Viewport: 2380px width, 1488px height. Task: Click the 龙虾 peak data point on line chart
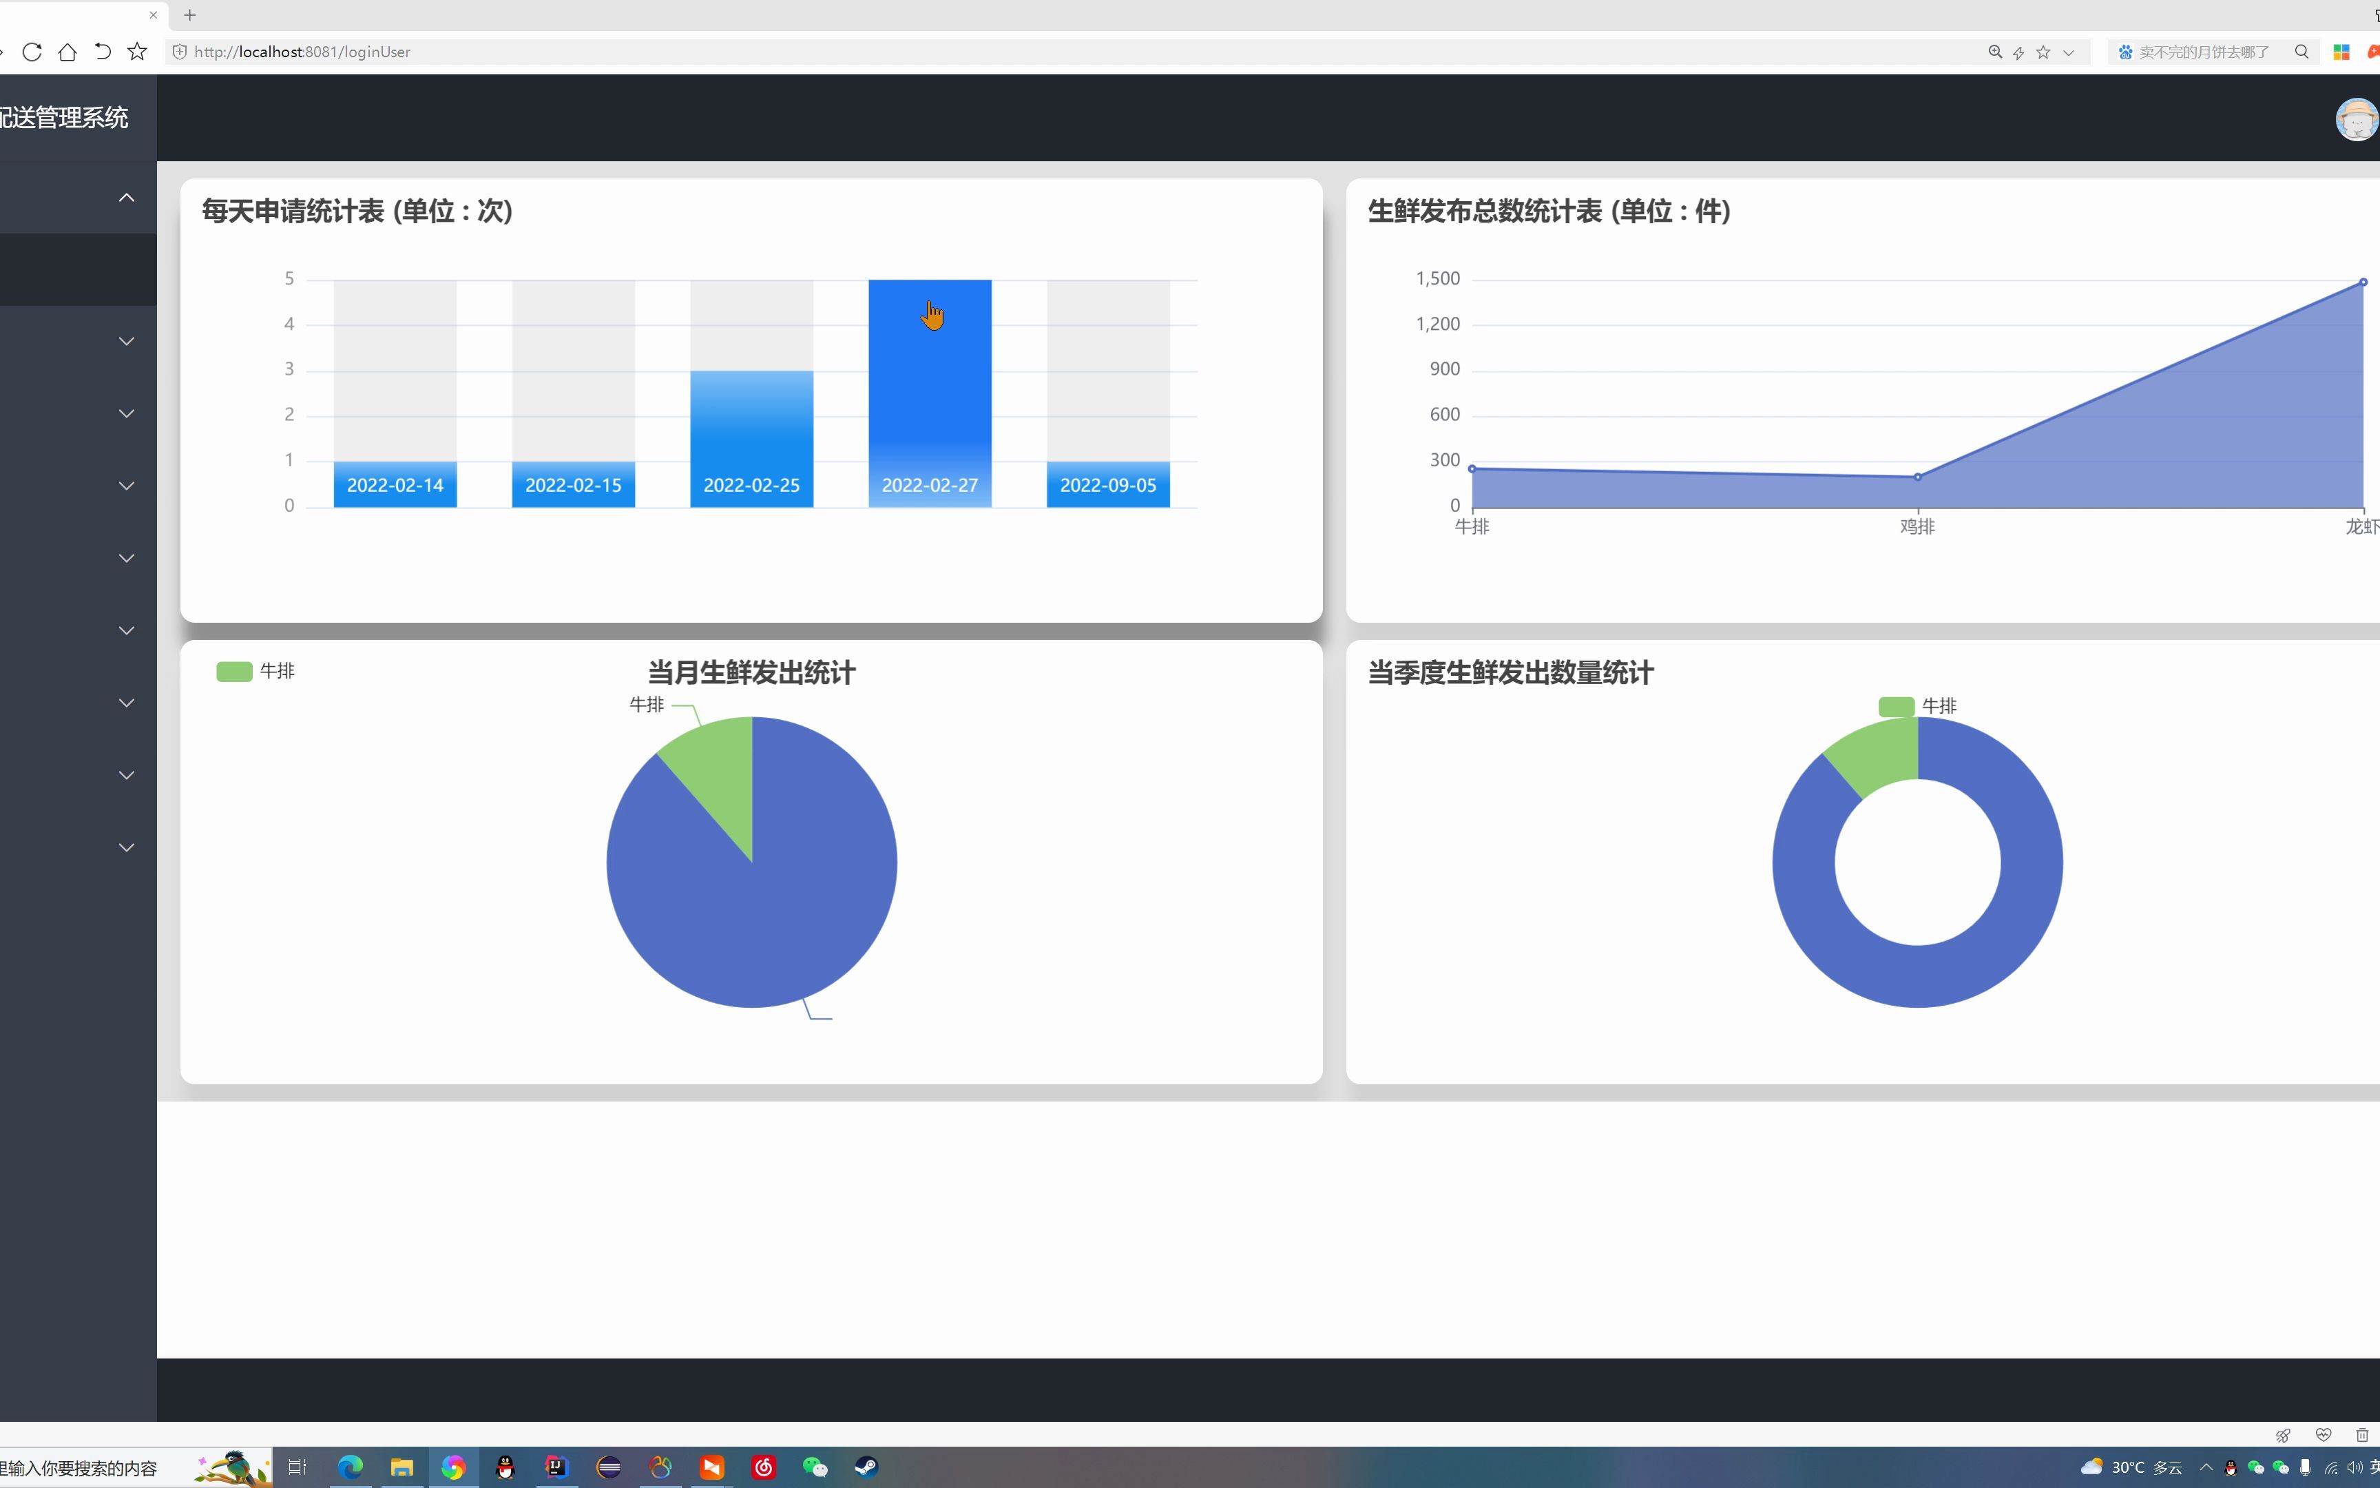tap(2363, 282)
